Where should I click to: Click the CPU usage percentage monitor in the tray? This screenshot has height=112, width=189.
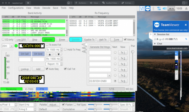(171, 9)
